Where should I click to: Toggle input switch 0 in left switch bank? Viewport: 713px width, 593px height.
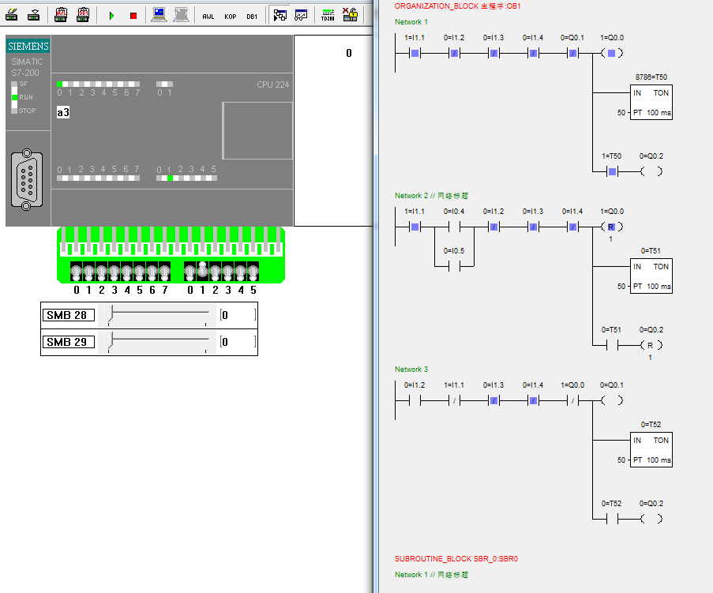coord(76,272)
